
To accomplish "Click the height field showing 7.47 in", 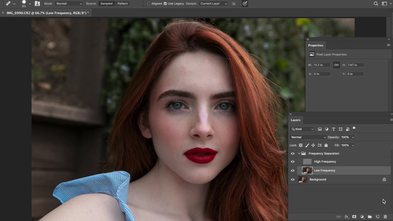I will click(355, 65).
